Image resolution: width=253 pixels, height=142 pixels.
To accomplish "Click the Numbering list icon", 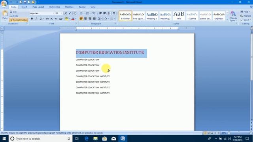I will pyautogui.click(x=87, y=13).
